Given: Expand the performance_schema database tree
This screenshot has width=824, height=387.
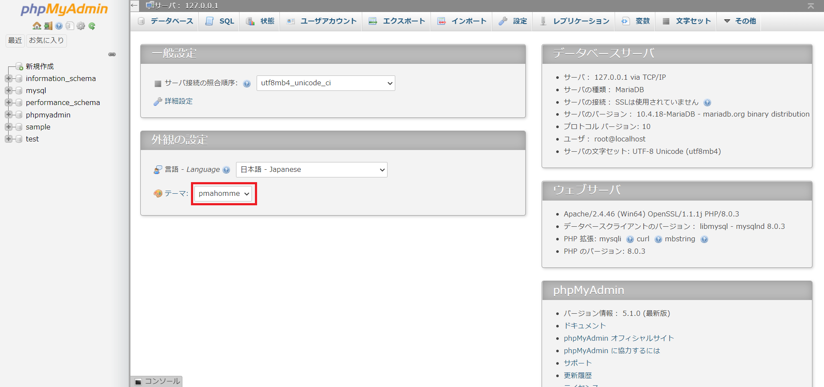Looking at the screenshot, I should point(8,102).
